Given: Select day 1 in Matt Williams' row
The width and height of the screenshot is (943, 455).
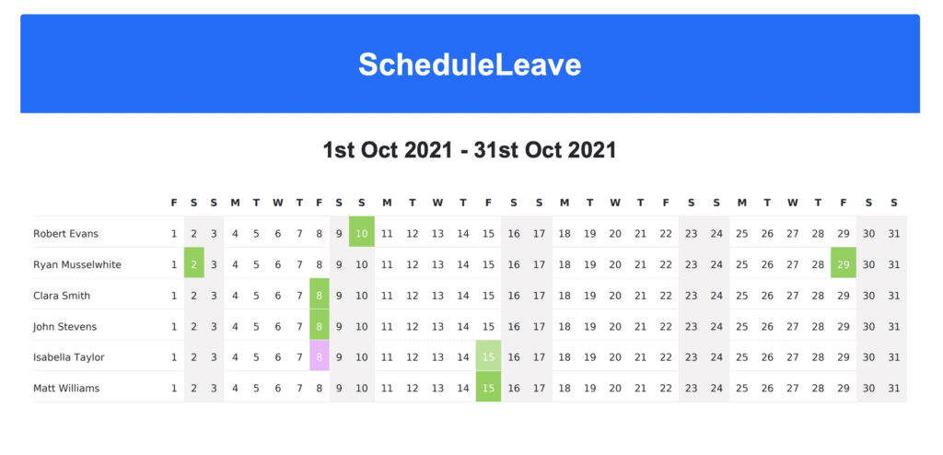Looking at the screenshot, I should (174, 389).
